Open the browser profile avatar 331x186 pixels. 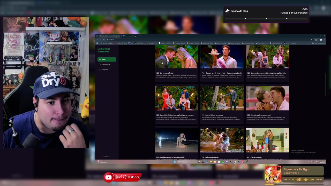click(x=321, y=40)
